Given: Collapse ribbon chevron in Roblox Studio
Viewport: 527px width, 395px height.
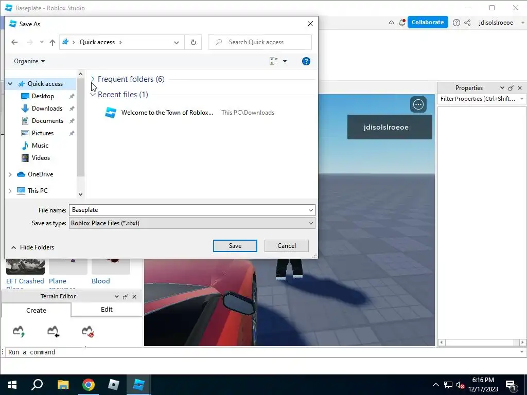Looking at the screenshot, I should [391, 23].
